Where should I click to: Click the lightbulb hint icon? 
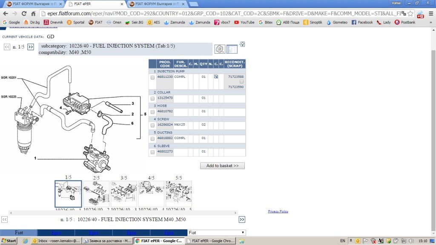point(242,44)
